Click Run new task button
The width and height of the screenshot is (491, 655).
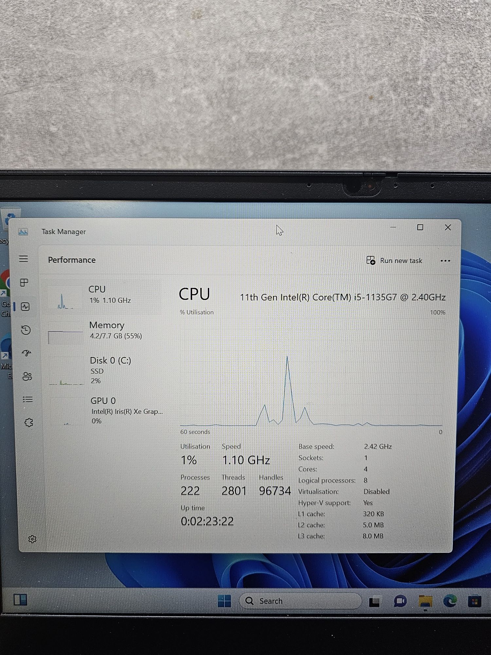click(394, 261)
